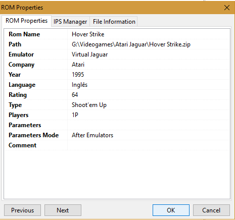The image size is (235, 220).
Task: Close the ROM Properties window
Action: [x=227, y=8]
